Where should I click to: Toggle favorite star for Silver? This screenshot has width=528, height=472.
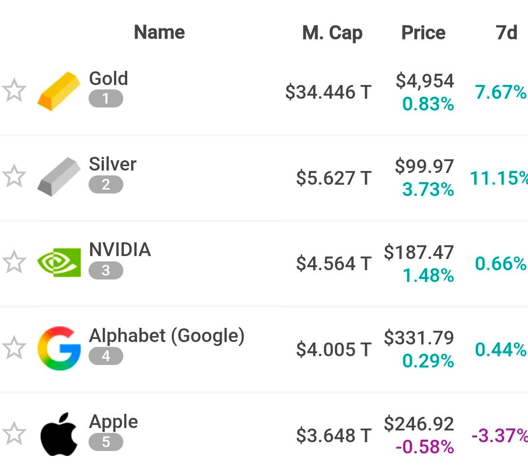coord(14,176)
